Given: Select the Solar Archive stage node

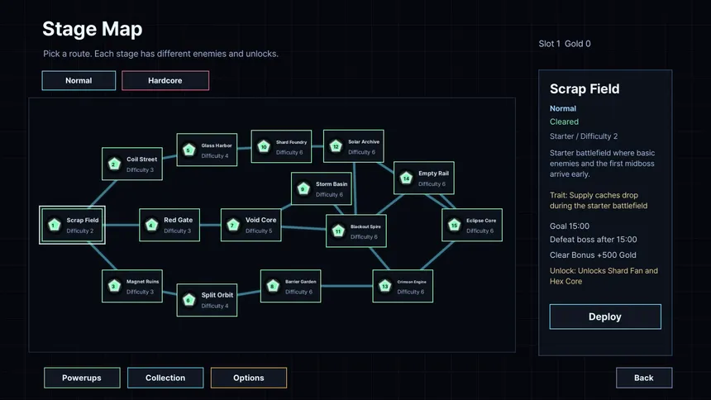Looking at the screenshot, I should 354,146.
